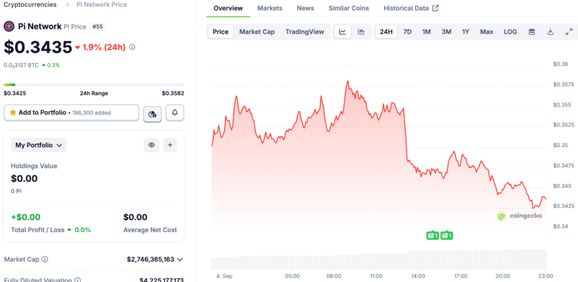Click the 1.9% (24h) change text
The image size is (578, 282).
(x=104, y=47)
